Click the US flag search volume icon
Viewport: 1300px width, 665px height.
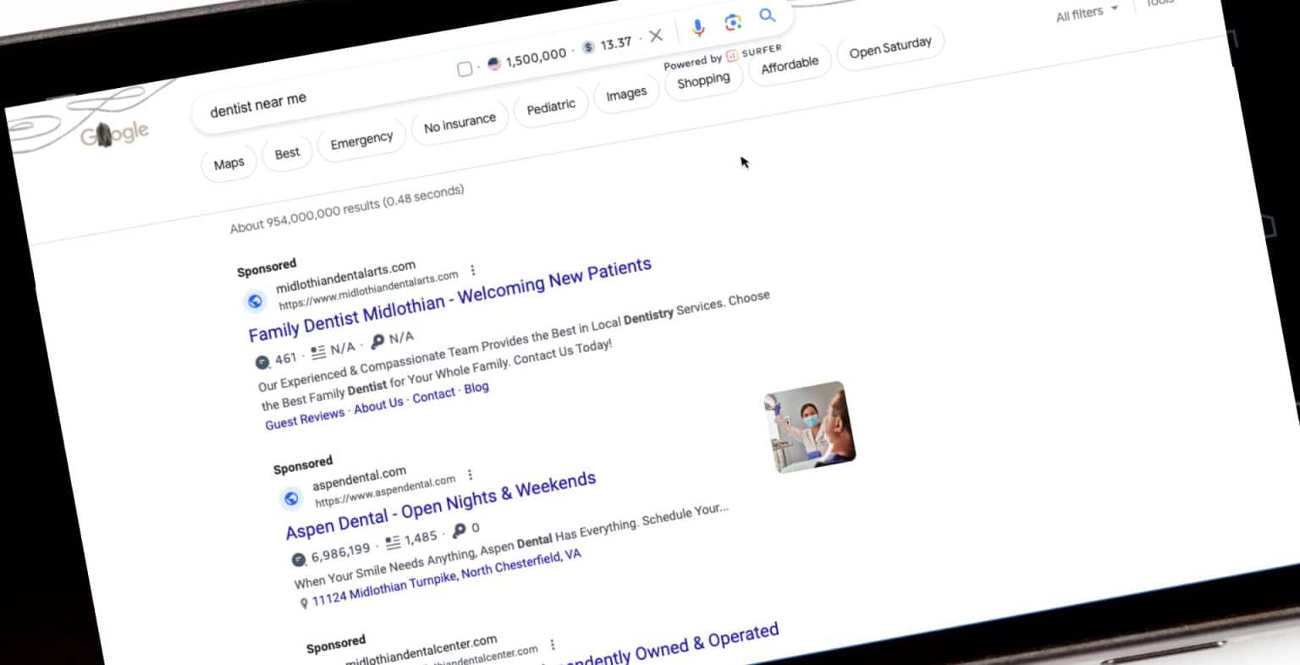[494, 63]
